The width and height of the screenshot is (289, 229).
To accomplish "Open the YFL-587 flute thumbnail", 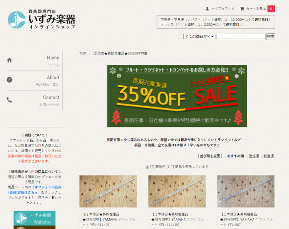I will point(246,191).
